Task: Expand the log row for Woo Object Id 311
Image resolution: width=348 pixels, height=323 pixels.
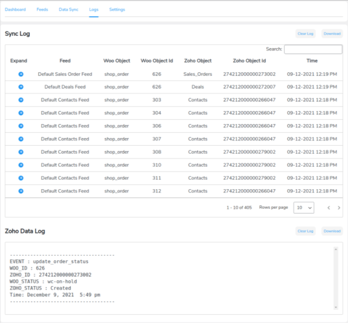Action: tap(20, 178)
